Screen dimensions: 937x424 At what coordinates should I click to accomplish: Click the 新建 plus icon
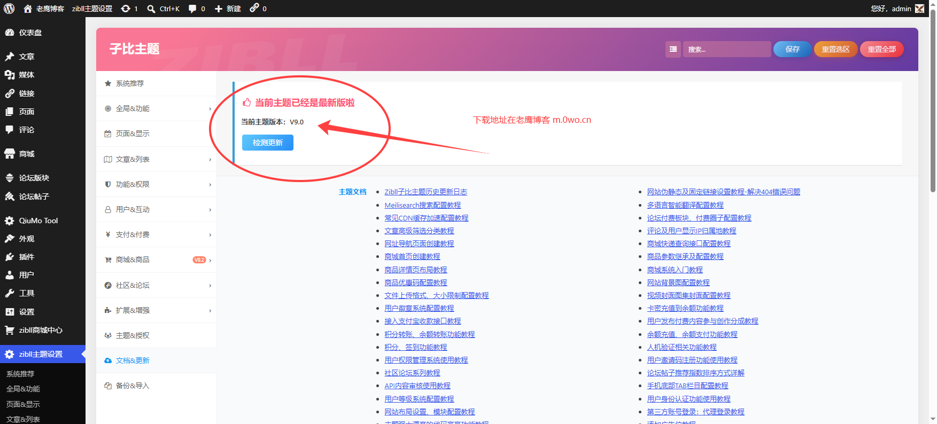[x=219, y=9]
